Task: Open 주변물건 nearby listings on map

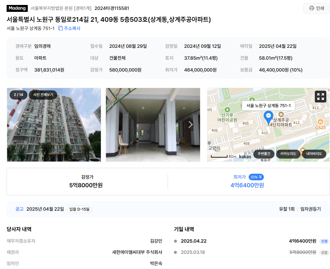Action: point(264,154)
